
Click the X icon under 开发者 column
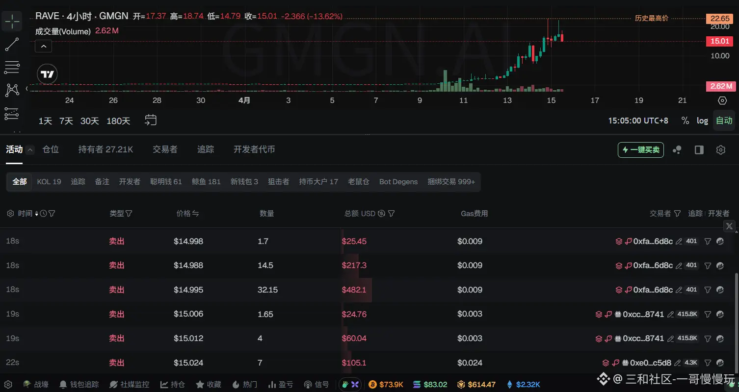[729, 226]
